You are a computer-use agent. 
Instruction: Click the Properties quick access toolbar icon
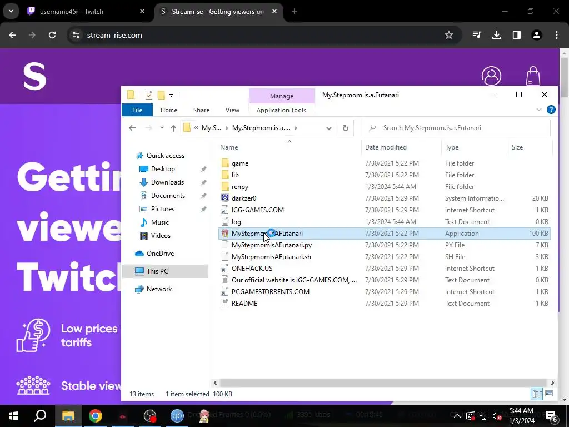point(149,95)
